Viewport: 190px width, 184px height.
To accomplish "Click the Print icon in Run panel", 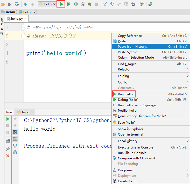I will click(x=15, y=145).
